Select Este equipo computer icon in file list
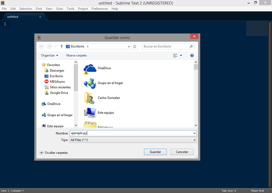272x193 pixels. [x=90, y=113]
